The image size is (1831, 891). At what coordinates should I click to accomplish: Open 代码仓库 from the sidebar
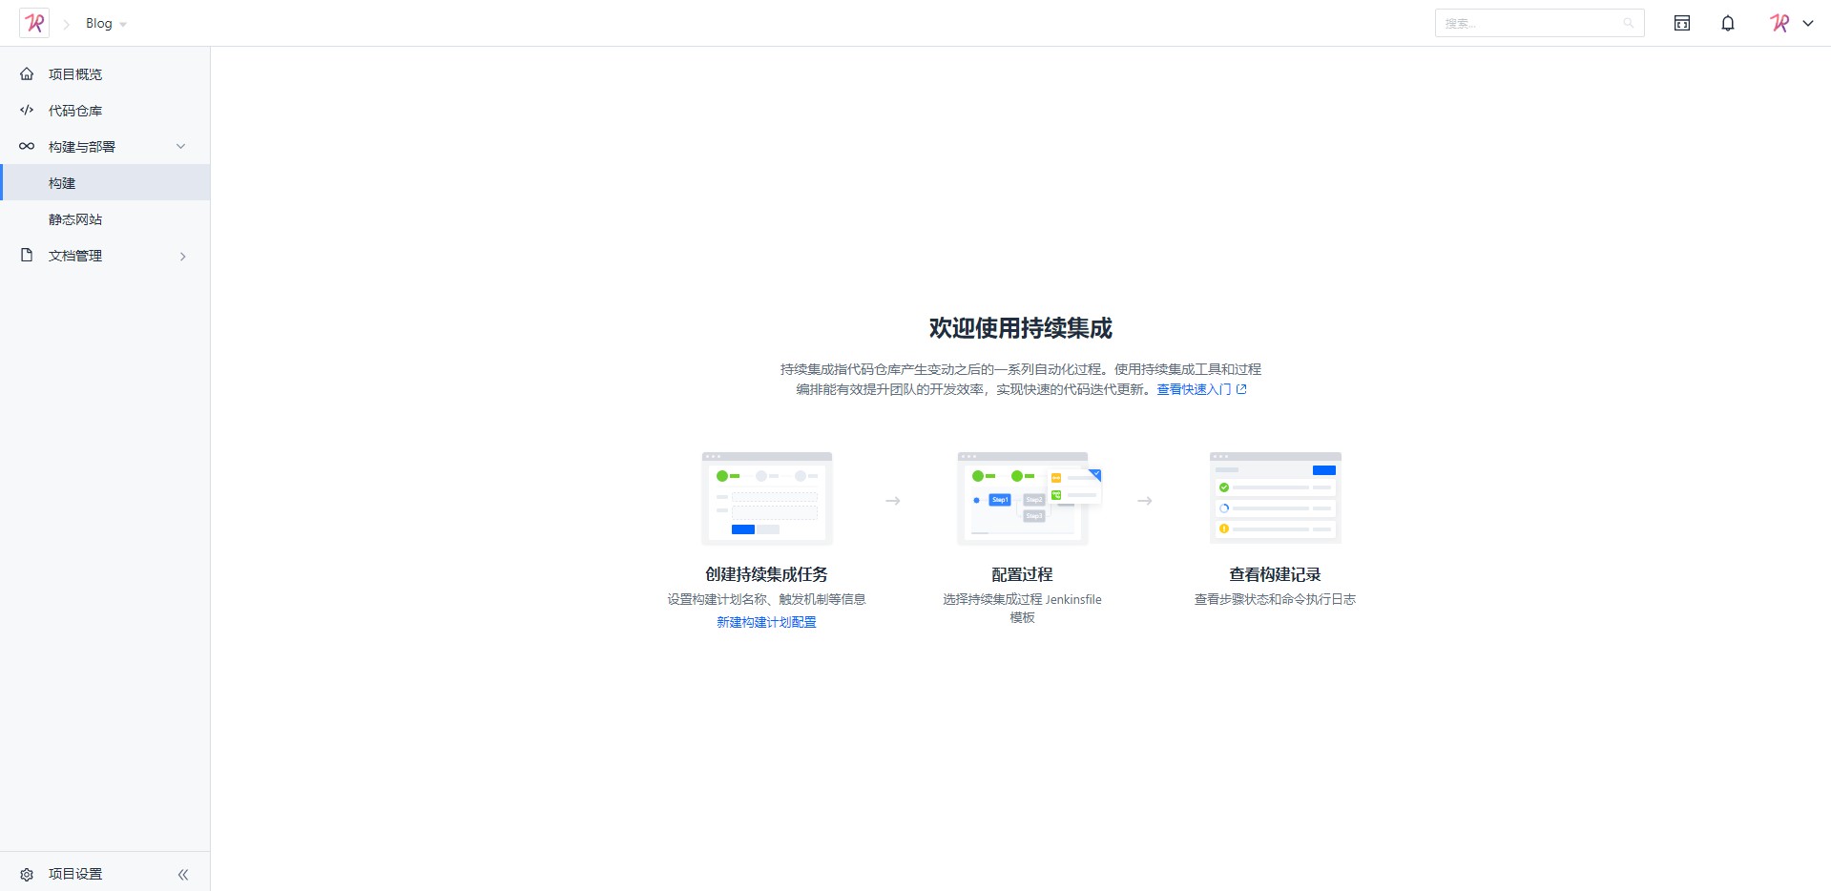tap(75, 111)
